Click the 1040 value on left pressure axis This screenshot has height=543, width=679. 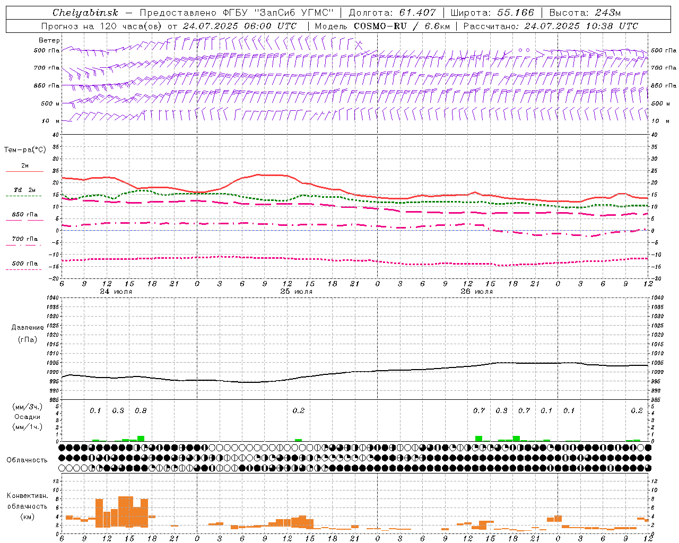click(51, 297)
